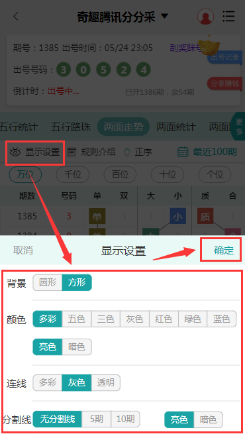Select 暗色 in the 分割线 row

pyautogui.click(x=208, y=419)
